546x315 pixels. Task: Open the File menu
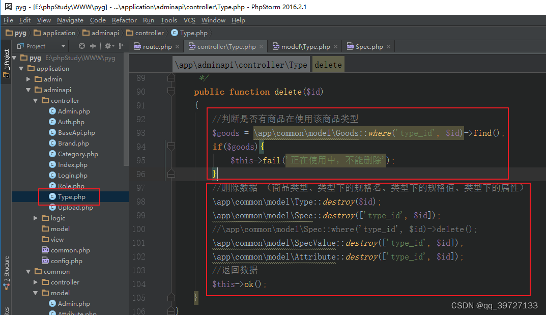tap(8, 20)
